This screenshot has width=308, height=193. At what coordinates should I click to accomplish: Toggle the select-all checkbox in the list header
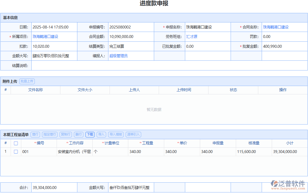tap(16, 143)
